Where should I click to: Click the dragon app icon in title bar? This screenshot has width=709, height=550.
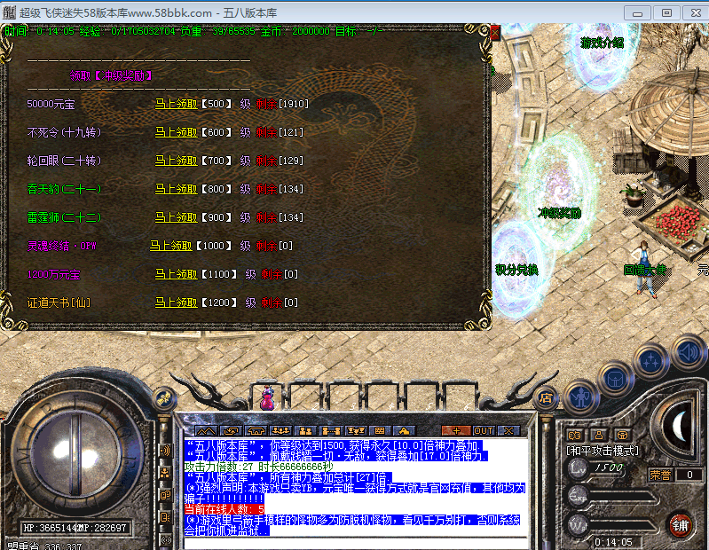coord(9,12)
